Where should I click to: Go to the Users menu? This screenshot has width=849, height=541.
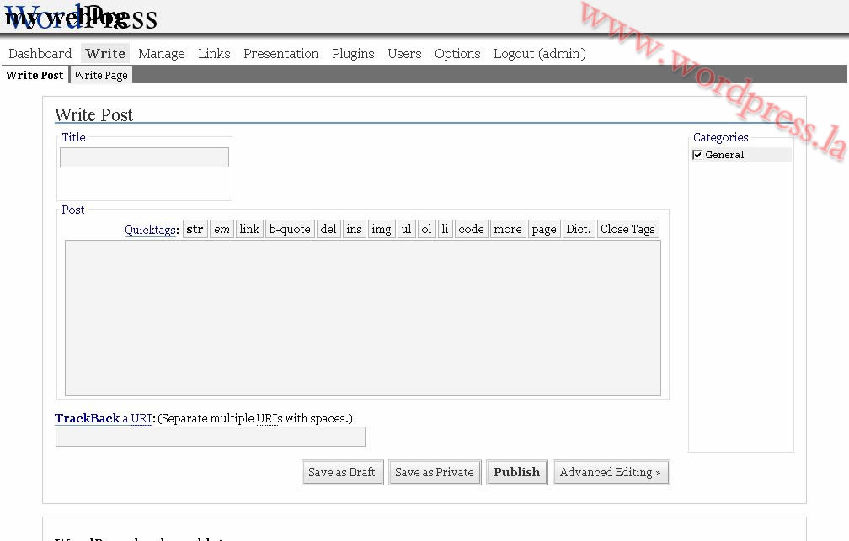tap(404, 54)
